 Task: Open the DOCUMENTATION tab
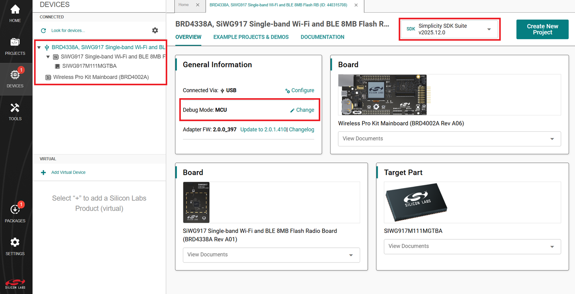coord(322,37)
